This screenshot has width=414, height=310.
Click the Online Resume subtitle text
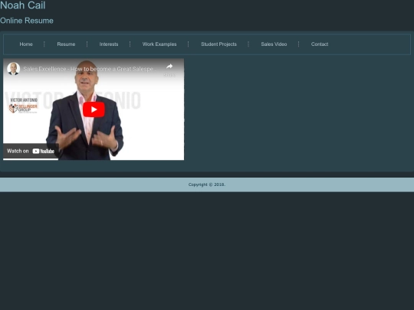click(x=27, y=21)
